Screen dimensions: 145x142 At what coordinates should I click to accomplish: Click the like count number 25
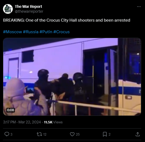click(78, 134)
